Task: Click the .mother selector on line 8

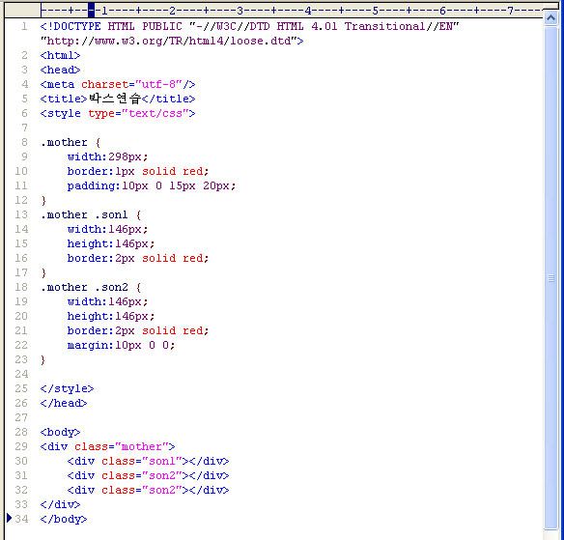Action: pos(70,142)
